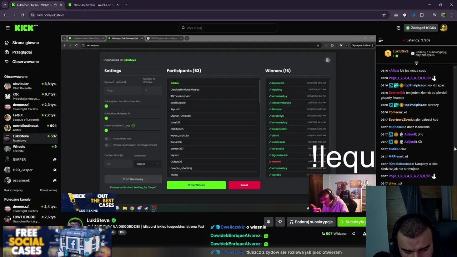The height and width of the screenshot is (257, 457).
Task: Click the Pepe frog profile icon in Chrome
Action: pyautogui.click(x=443, y=15)
